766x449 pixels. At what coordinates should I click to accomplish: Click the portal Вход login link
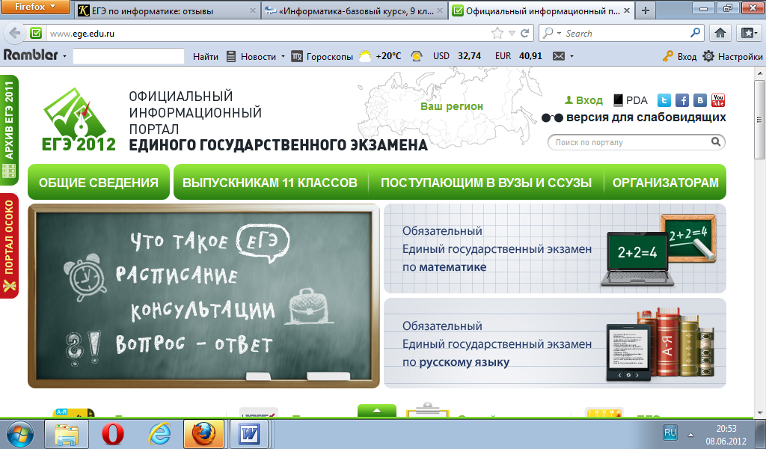point(583,100)
